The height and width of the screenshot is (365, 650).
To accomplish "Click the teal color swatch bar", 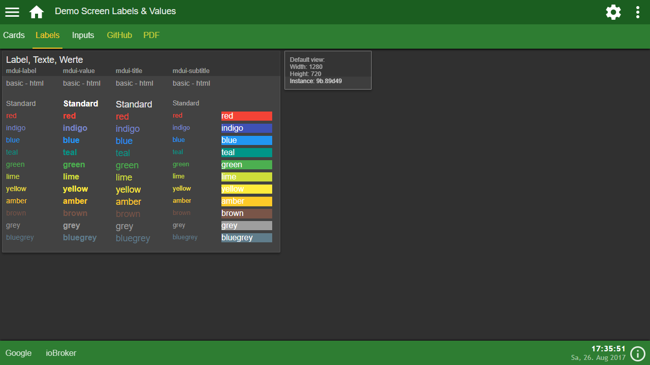I will [x=247, y=153].
